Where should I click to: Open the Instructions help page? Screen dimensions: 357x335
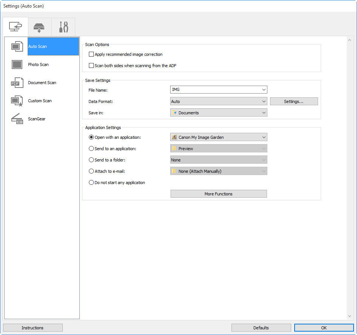point(33,327)
